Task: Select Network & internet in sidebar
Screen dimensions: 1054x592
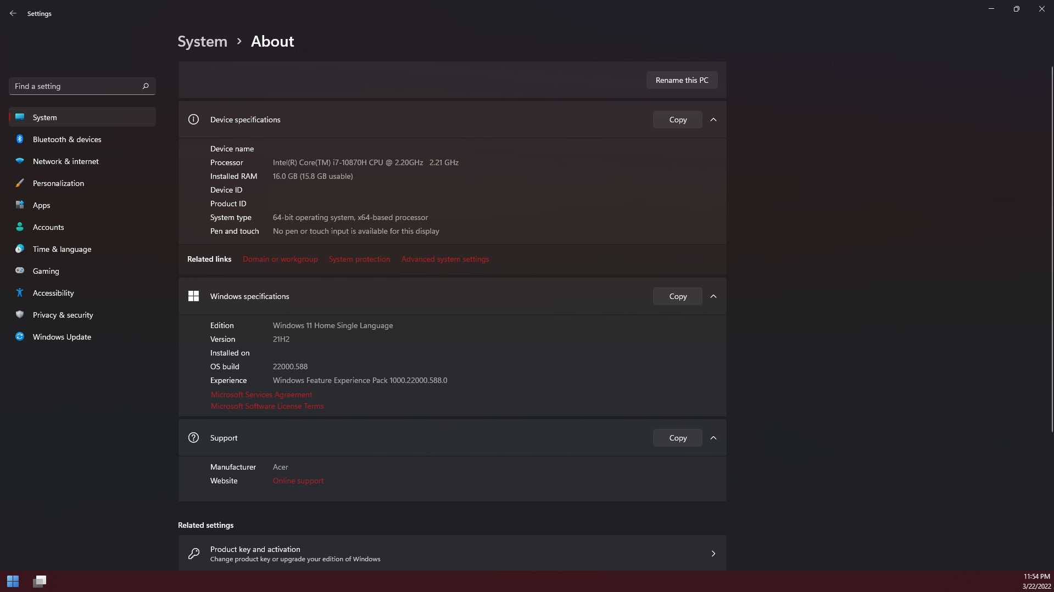Action: (x=65, y=161)
